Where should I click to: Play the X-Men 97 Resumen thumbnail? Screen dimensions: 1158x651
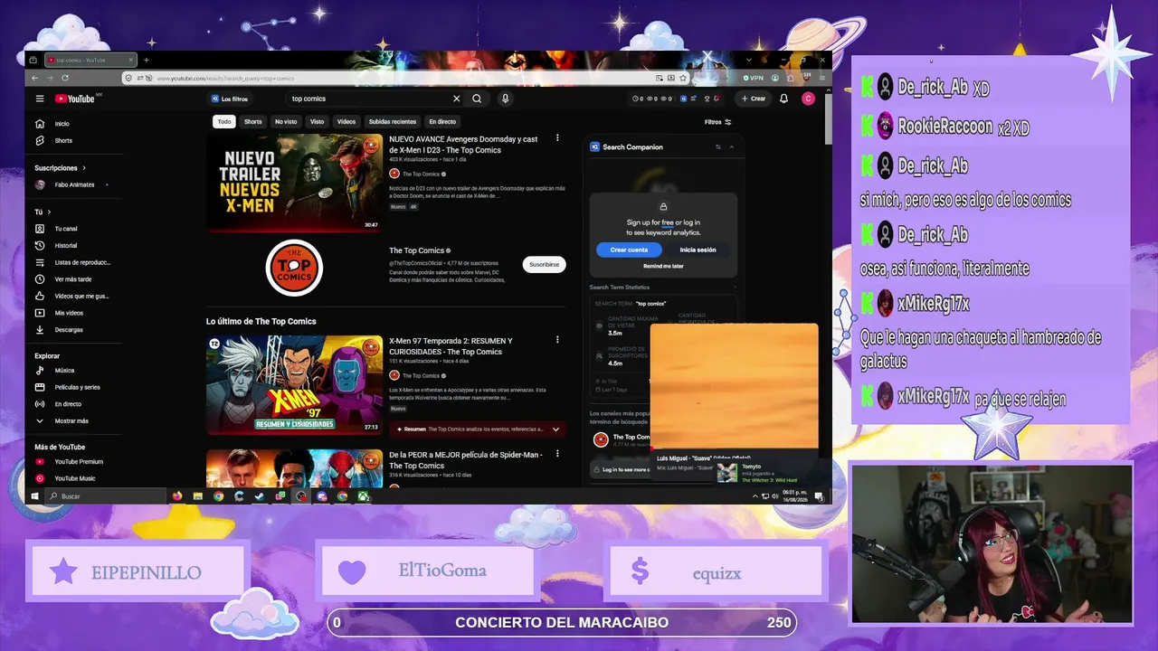(x=295, y=384)
